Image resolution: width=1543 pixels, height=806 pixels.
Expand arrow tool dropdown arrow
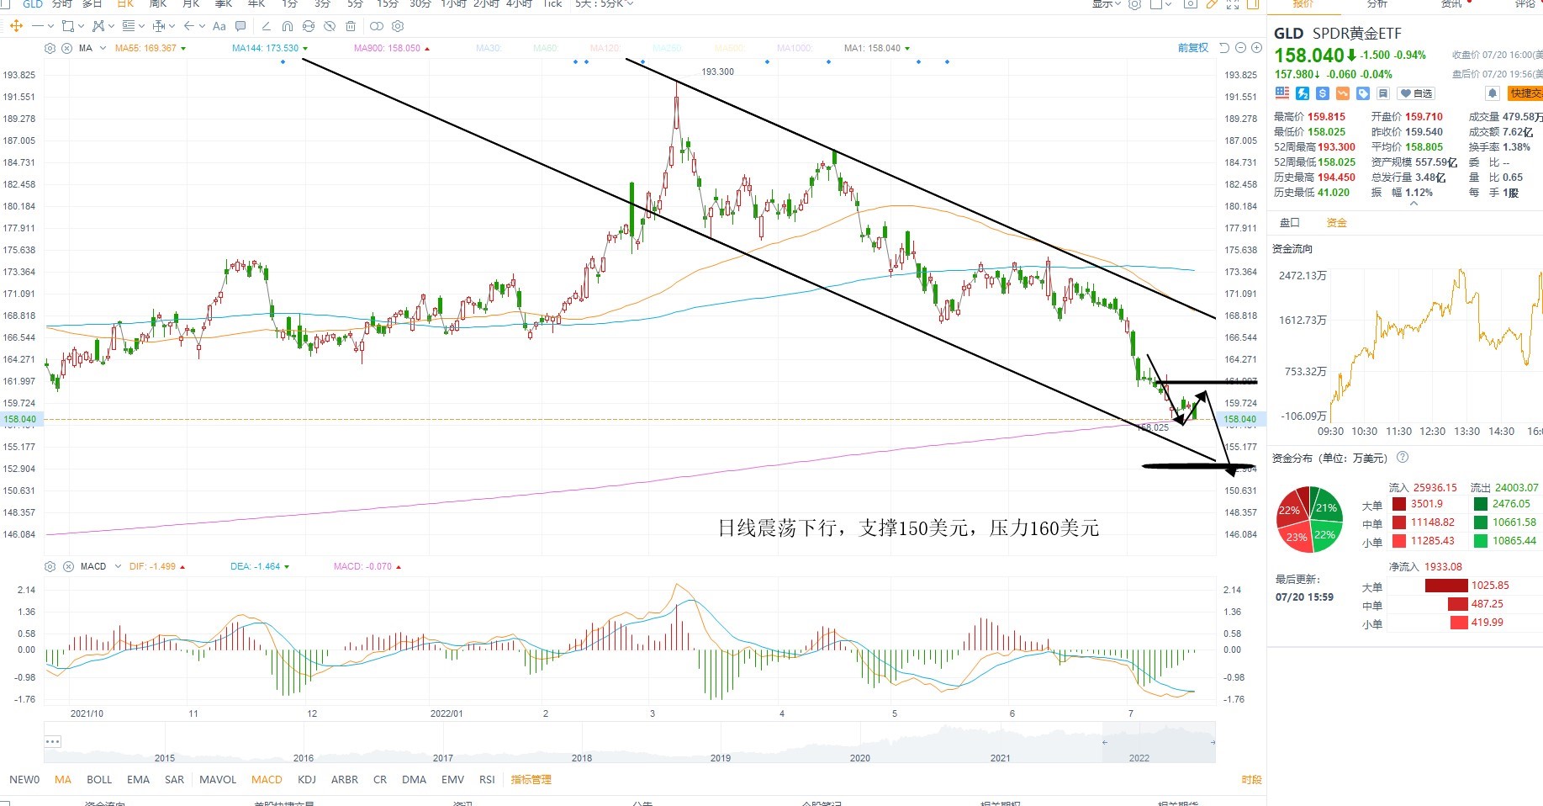202,26
